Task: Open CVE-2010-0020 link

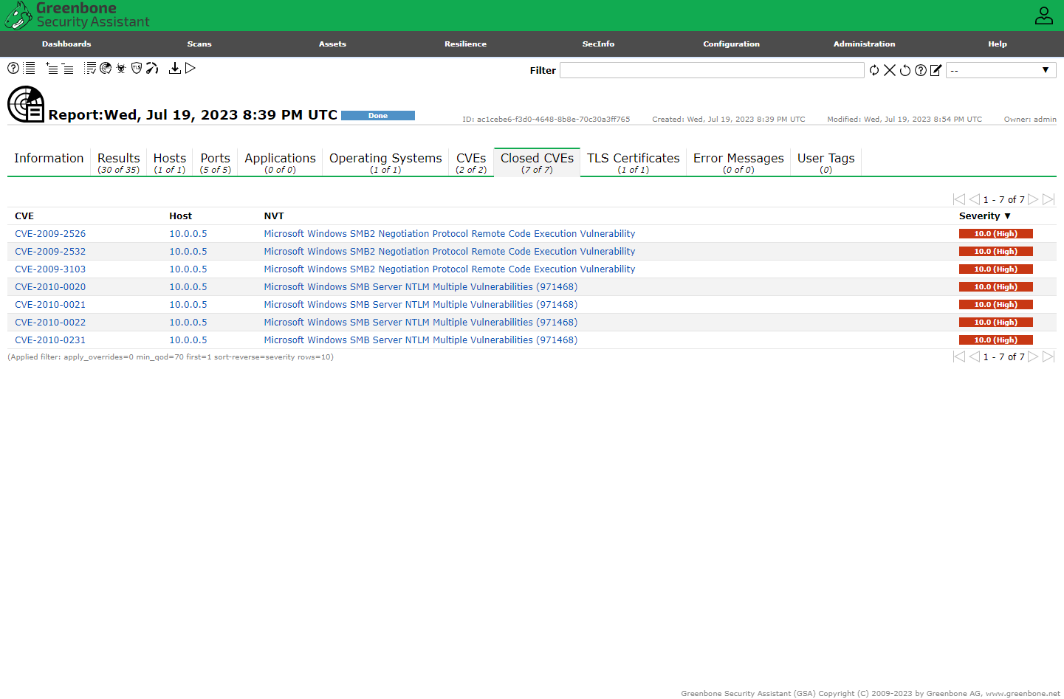Action: coord(50,287)
